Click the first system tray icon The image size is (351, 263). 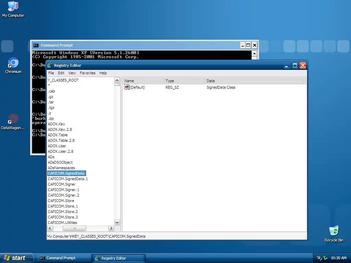[319, 258]
